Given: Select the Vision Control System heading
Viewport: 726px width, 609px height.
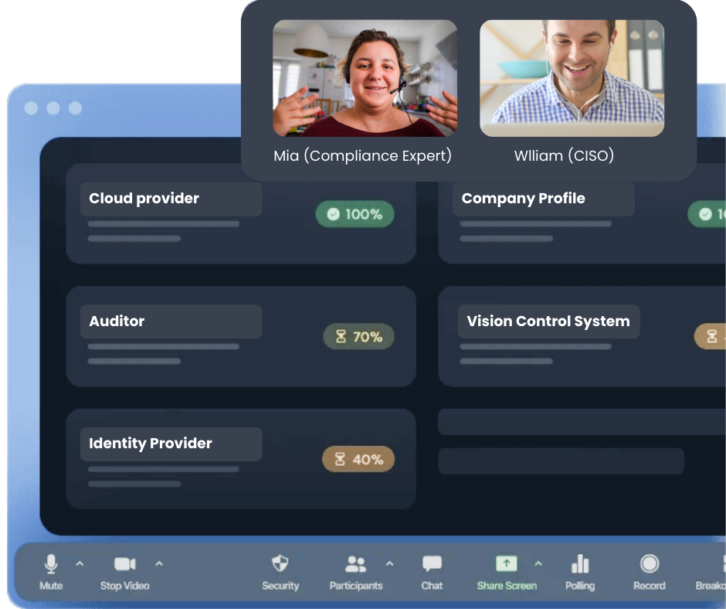Looking at the screenshot, I should click(x=548, y=322).
